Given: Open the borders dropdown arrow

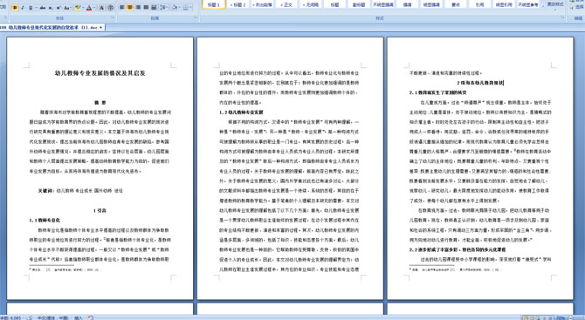Looking at the screenshot, I should tap(190, 8).
